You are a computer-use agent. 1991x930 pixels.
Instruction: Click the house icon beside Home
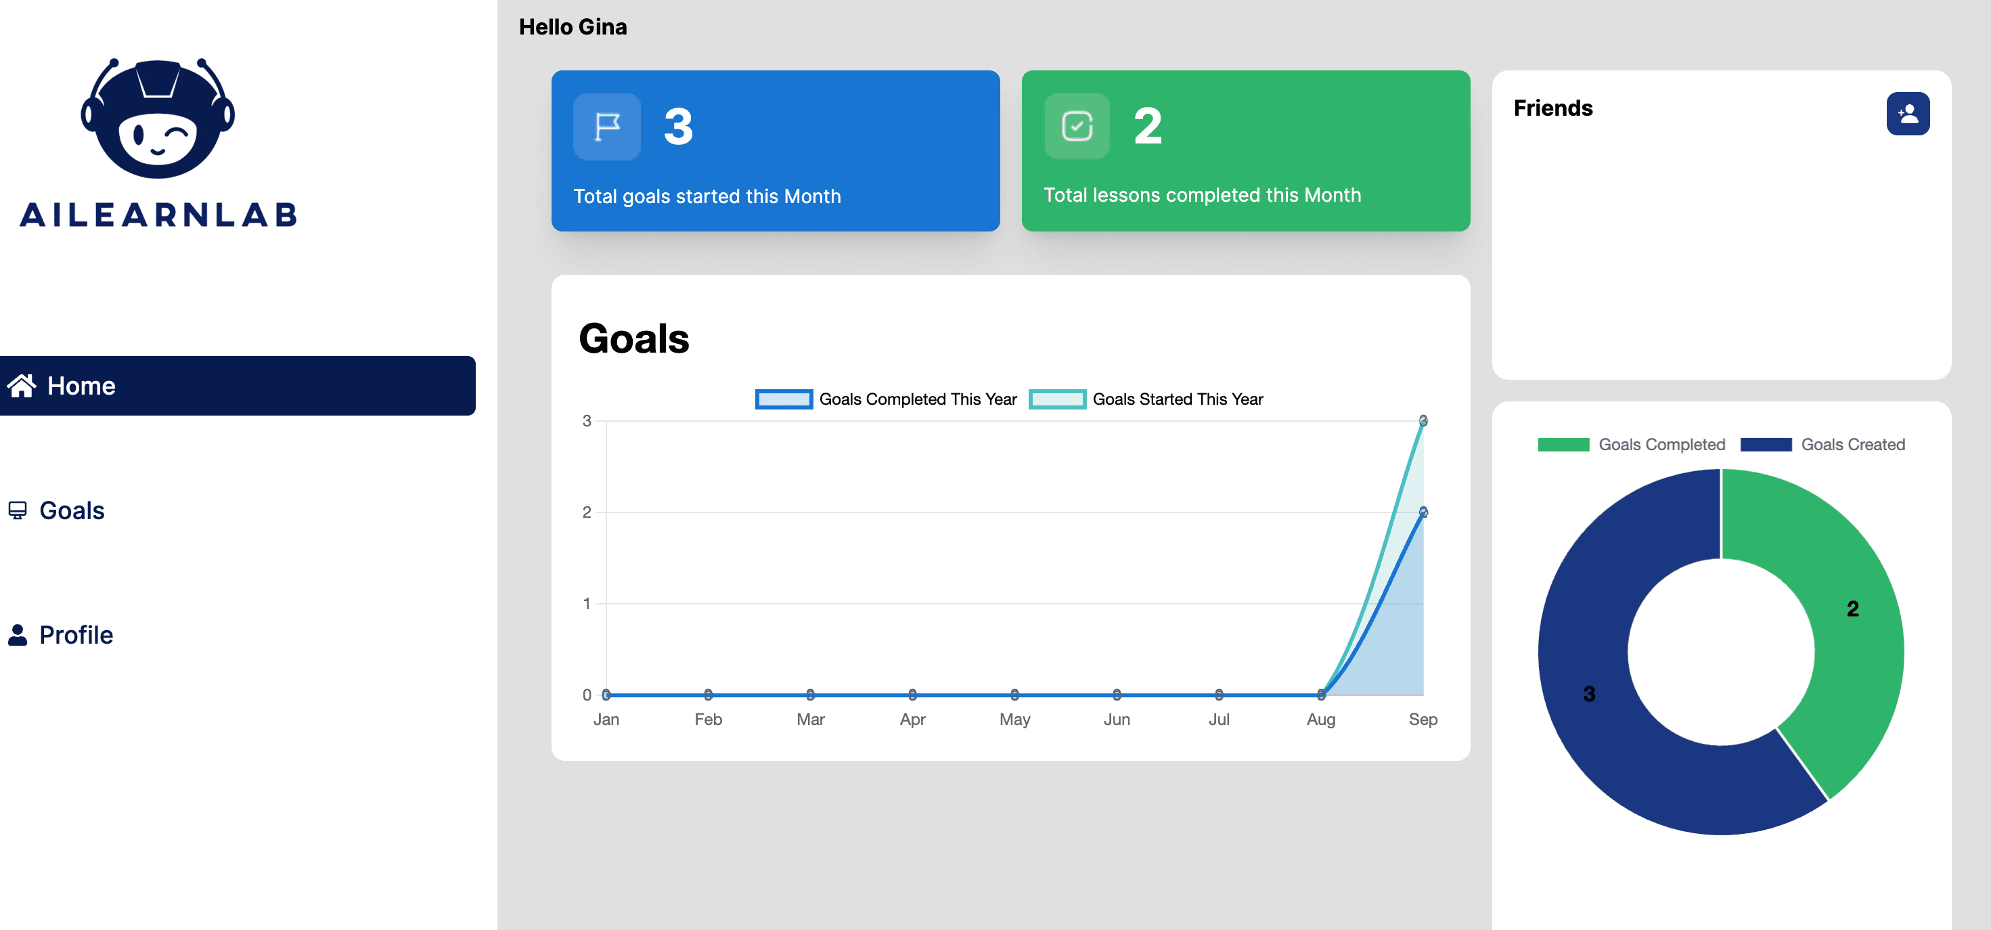(x=22, y=385)
